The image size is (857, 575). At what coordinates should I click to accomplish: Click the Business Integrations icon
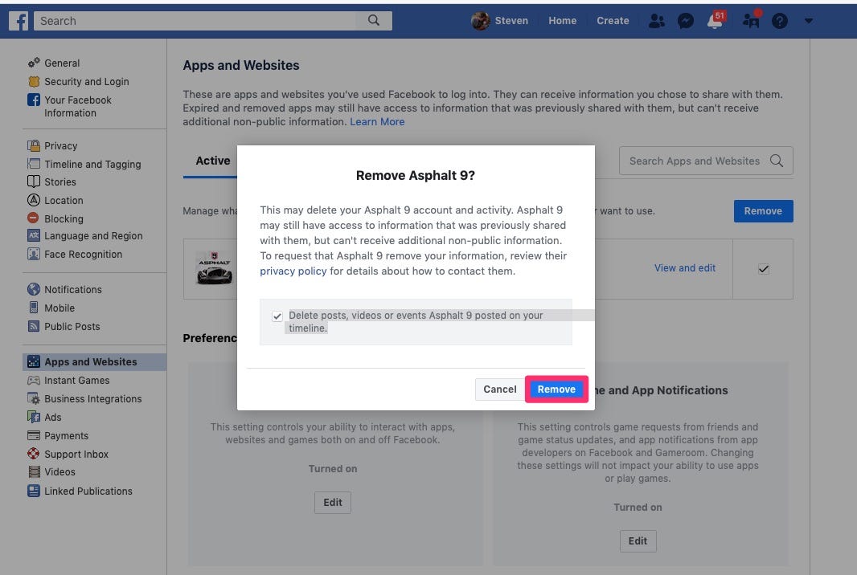coord(34,398)
